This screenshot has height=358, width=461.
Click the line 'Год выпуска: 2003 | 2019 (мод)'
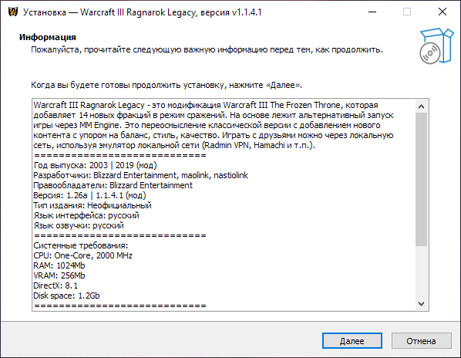coord(95,165)
